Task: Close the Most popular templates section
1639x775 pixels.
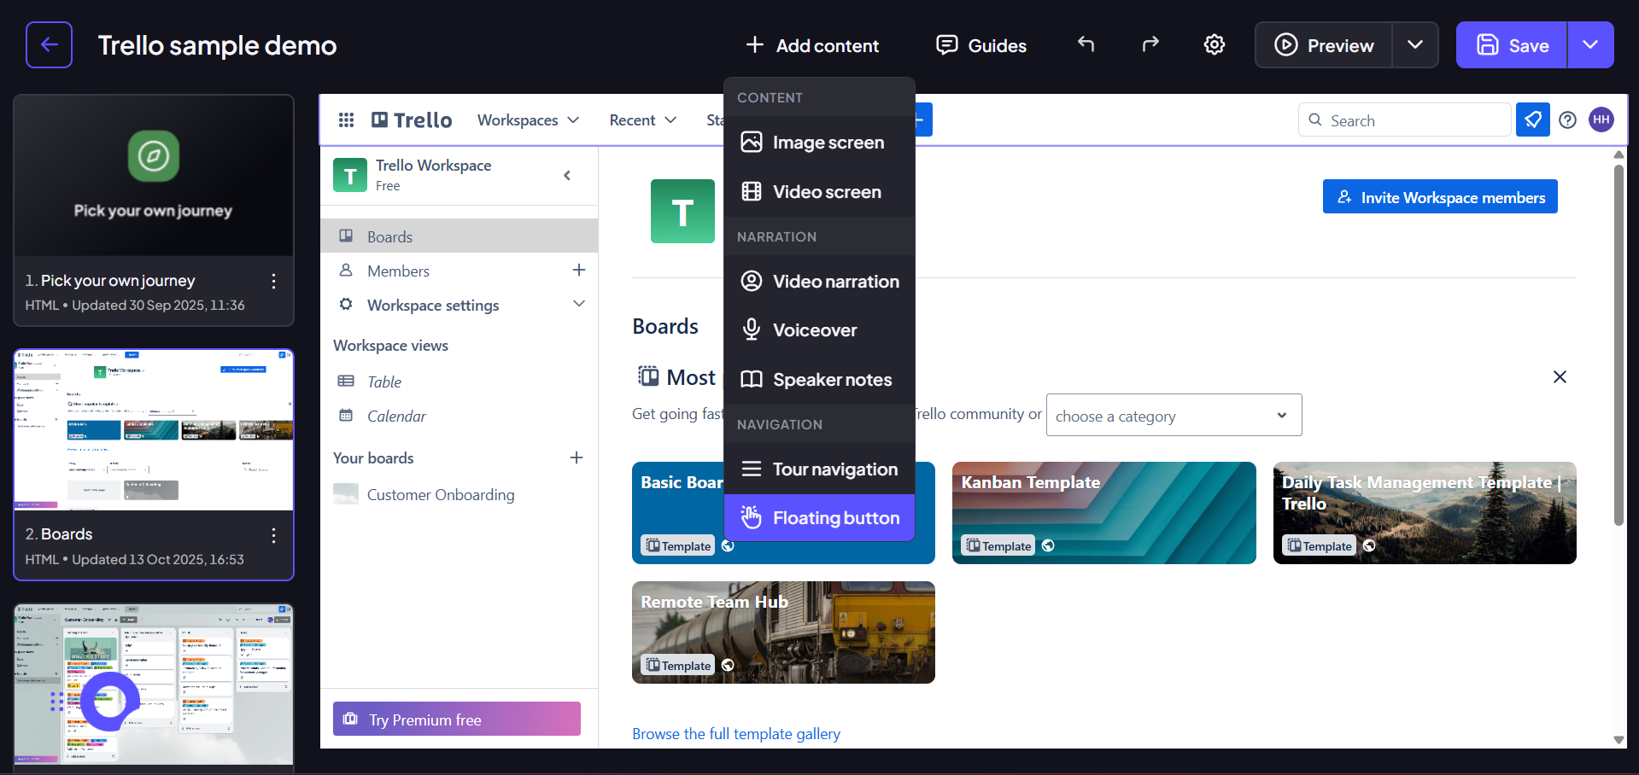Action: (x=1560, y=376)
